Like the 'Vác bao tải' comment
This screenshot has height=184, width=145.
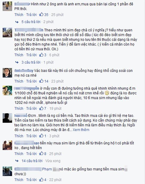point(19,81)
